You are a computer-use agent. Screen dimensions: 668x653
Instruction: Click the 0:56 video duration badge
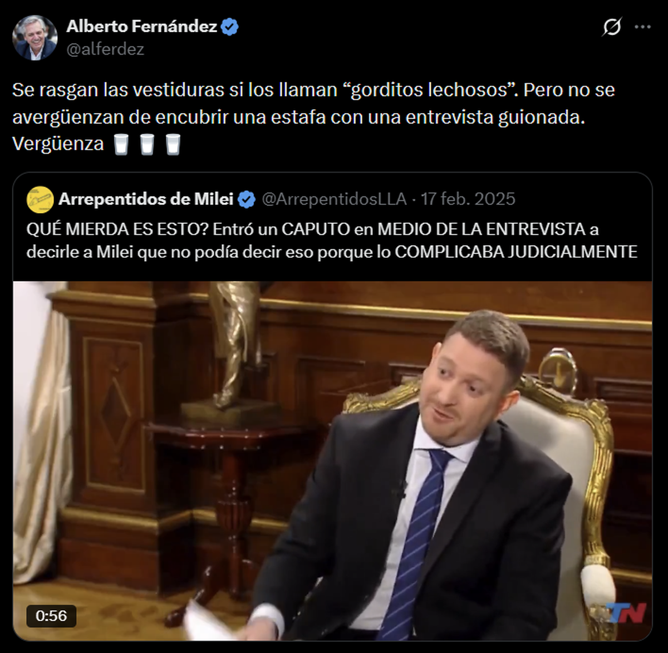[51, 616]
